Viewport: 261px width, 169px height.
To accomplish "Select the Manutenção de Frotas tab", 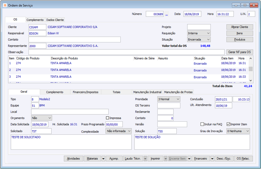I will 179,92.
